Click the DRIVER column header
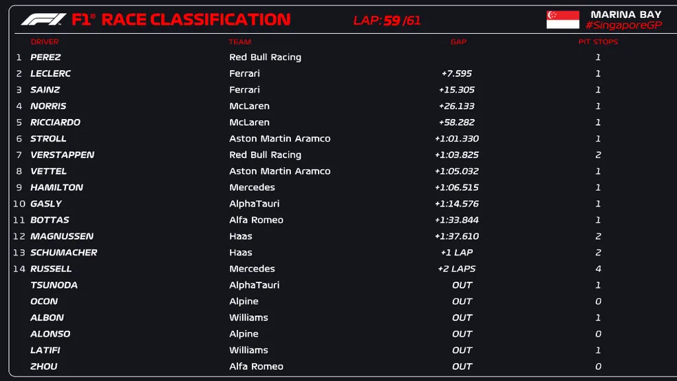Viewport: 677px width, 381px height. (45, 42)
